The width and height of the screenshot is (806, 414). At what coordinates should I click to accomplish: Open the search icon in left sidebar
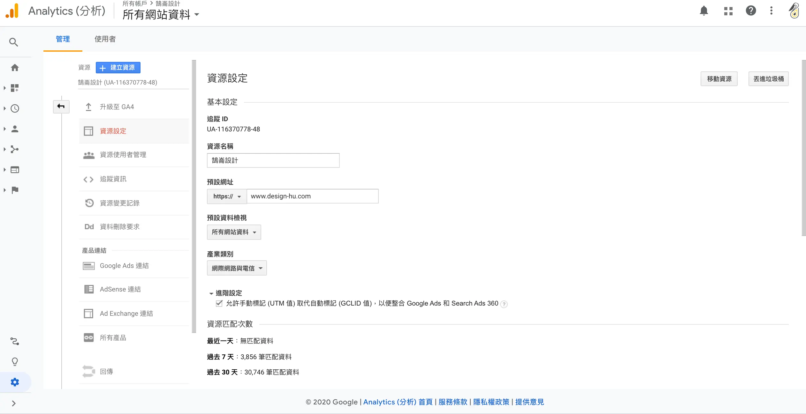pos(13,42)
